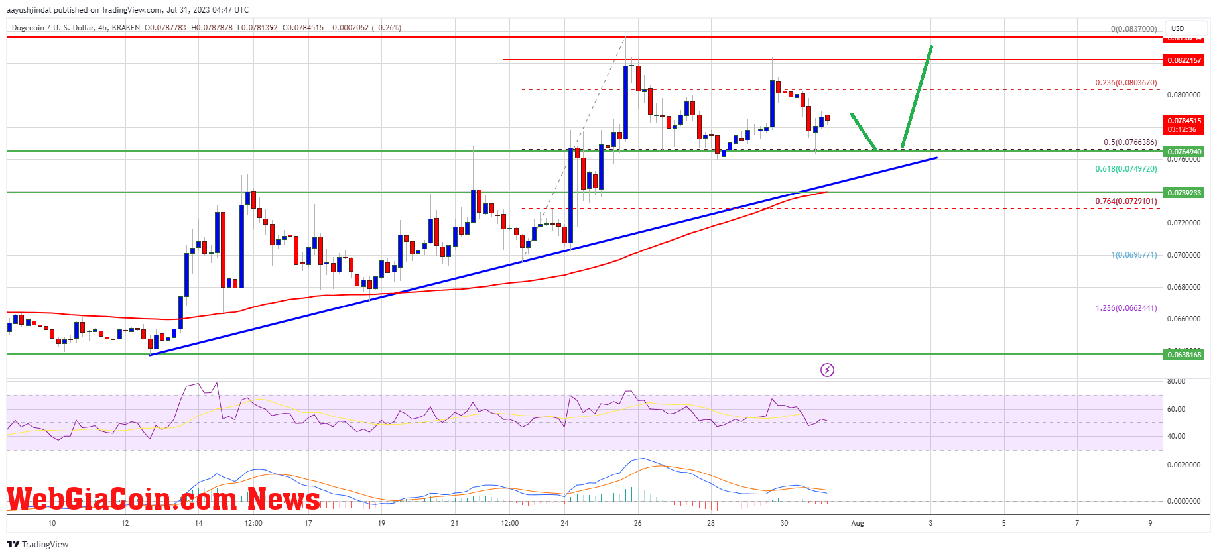Image resolution: width=1217 pixels, height=556 pixels.
Task: Click the 0.0660000 price axis tick
Action: pos(1184,319)
